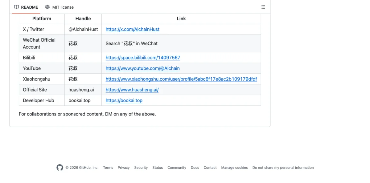370x183 pixels.
Task: Click the 花叔 handle in Xiaohongshu row
Action: pyautogui.click(x=73, y=79)
